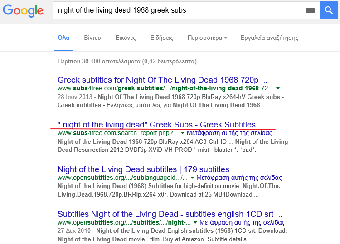340x244 pixels.
Task: Select the Όλα tab
Action: pos(63,38)
